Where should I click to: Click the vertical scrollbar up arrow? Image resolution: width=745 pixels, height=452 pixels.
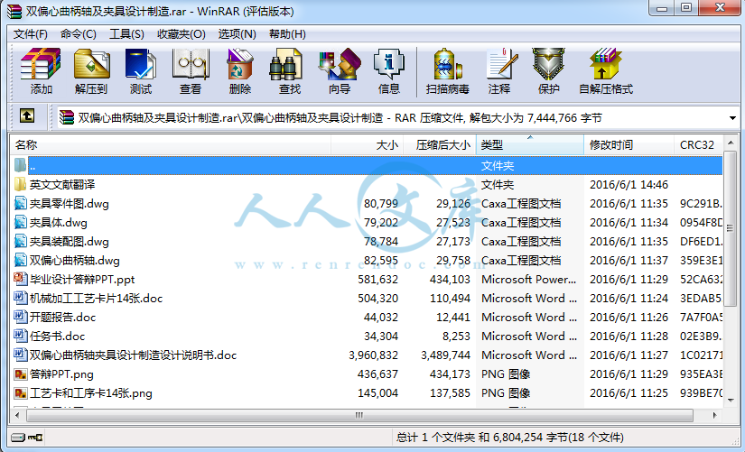(731, 143)
